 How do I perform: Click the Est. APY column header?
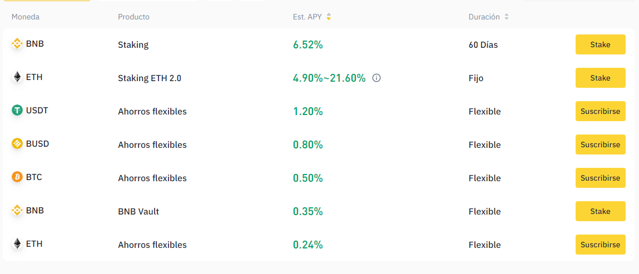pyautogui.click(x=308, y=17)
